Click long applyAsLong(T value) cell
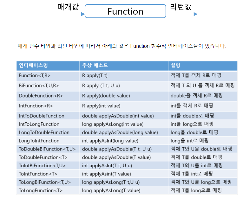The image size is (242, 198). pos(124,190)
